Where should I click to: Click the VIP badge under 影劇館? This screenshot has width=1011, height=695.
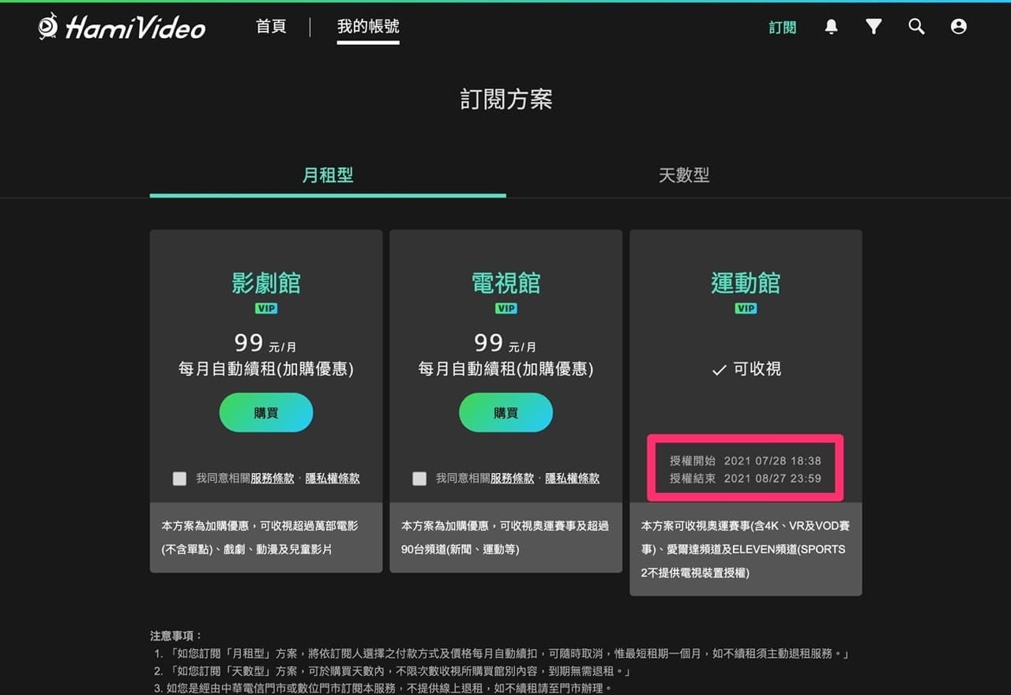click(266, 308)
